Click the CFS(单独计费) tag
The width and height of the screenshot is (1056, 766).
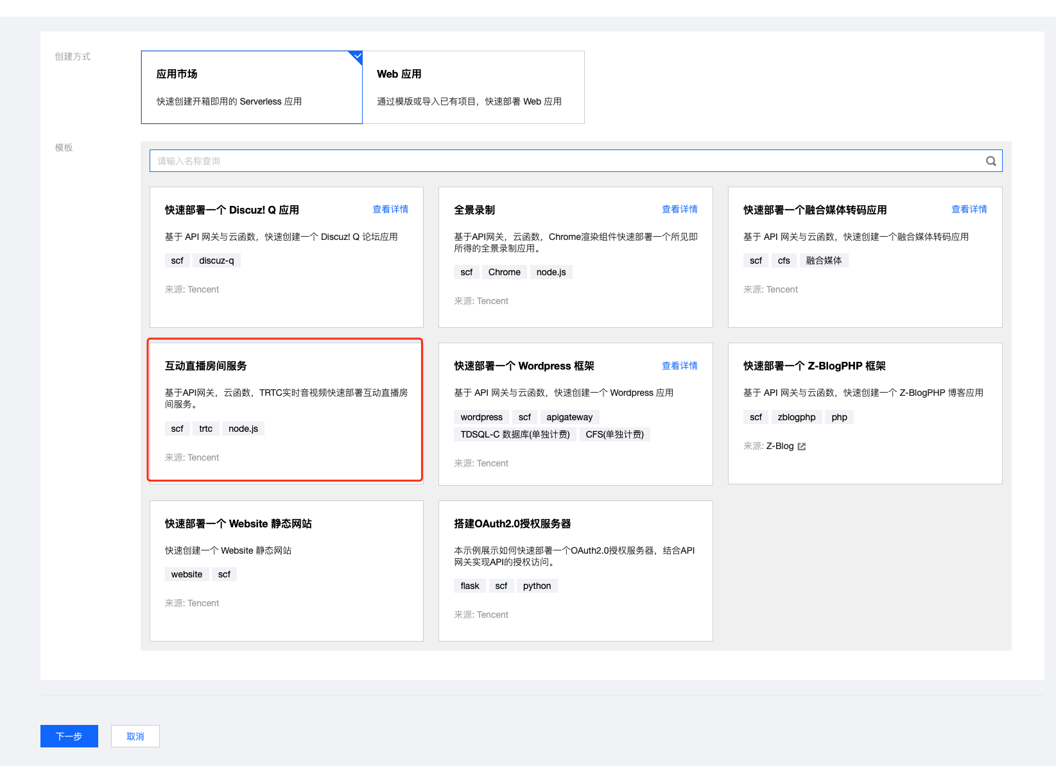click(614, 434)
